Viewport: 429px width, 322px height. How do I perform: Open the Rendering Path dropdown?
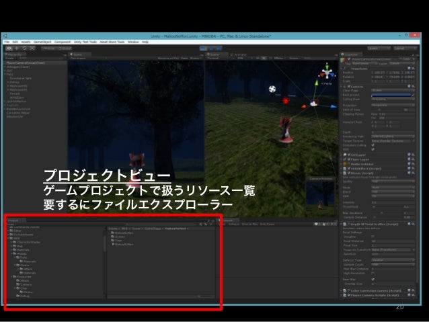(393, 136)
